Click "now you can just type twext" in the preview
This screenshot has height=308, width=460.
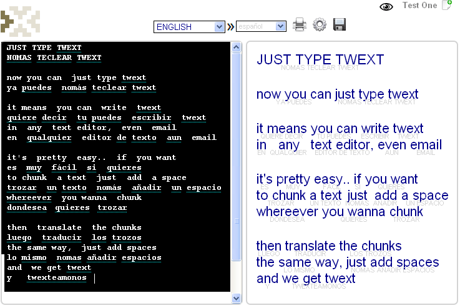(337, 95)
